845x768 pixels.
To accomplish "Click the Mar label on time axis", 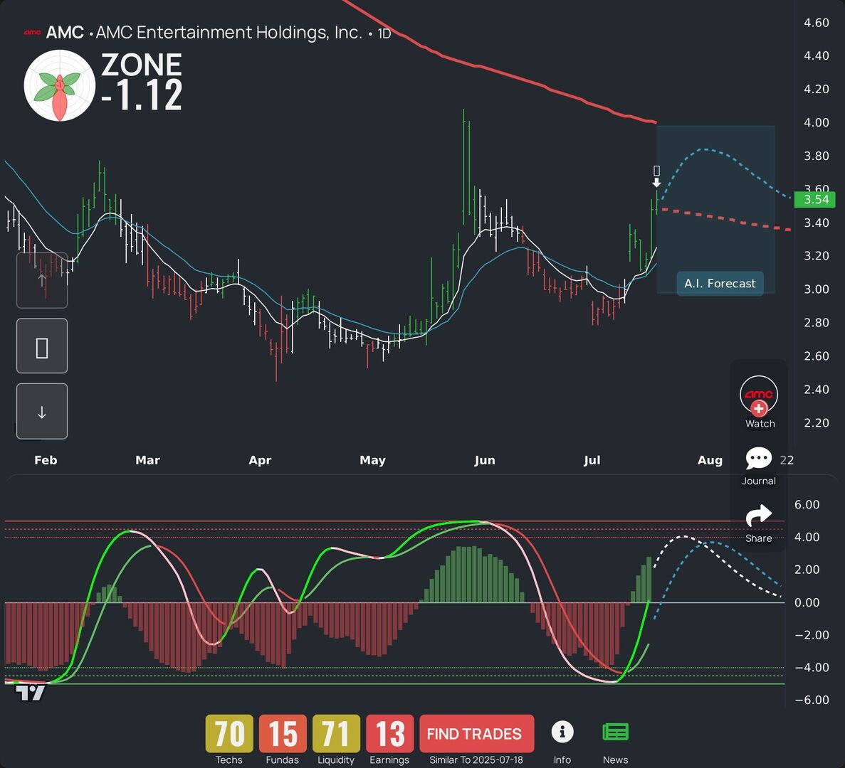I will pyautogui.click(x=147, y=460).
